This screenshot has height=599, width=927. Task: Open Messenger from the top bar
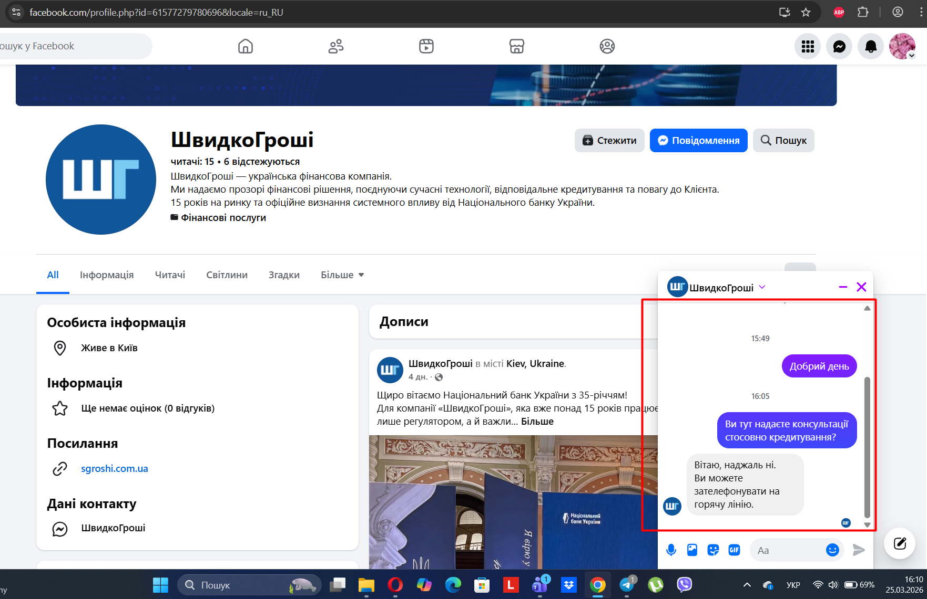click(x=839, y=46)
